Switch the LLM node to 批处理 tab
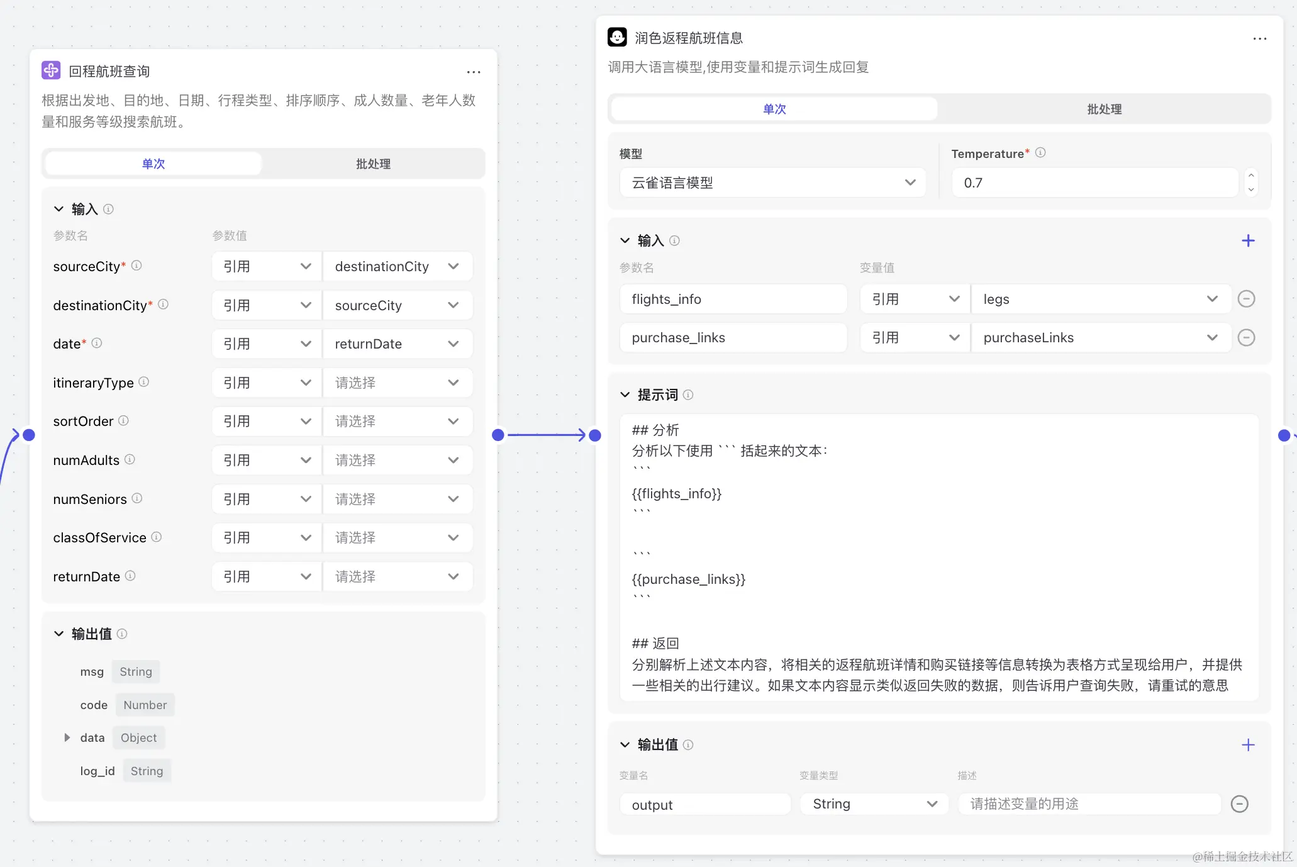The image size is (1297, 867). (1104, 109)
